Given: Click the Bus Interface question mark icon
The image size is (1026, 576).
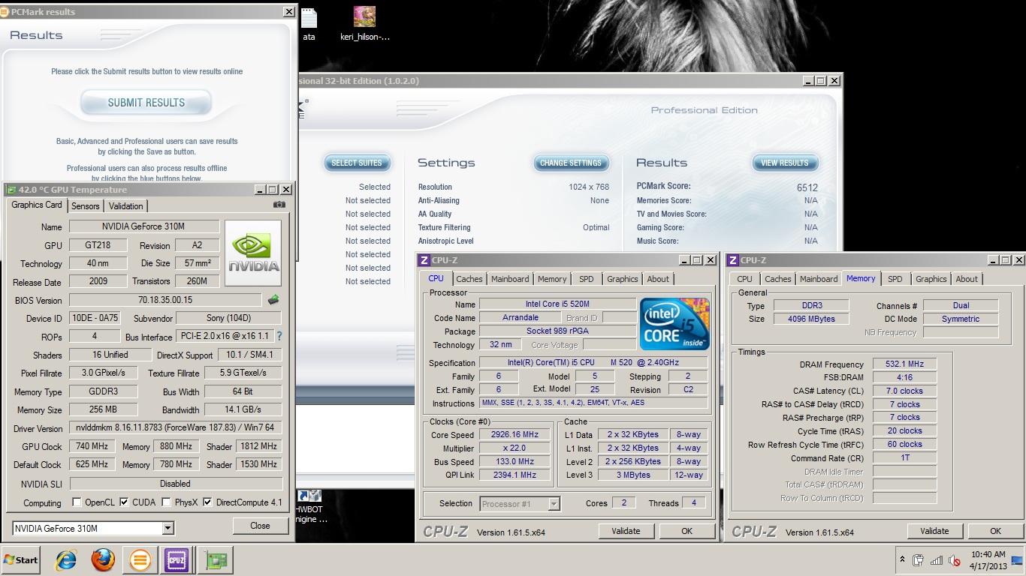Looking at the screenshot, I should [279, 337].
